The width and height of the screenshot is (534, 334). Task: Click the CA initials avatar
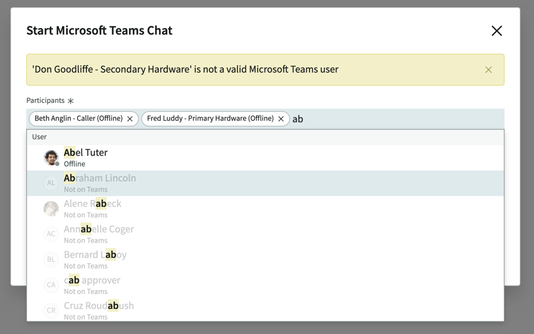pyautogui.click(x=51, y=285)
